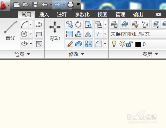
Task: Select the Array tool
Action: [x=88, y=44]
